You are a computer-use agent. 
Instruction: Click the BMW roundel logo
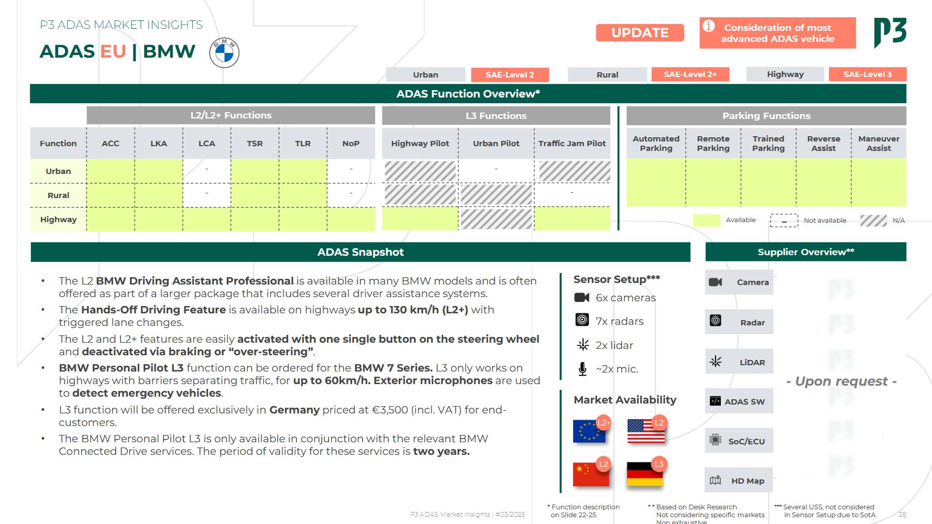coord(224,53)
